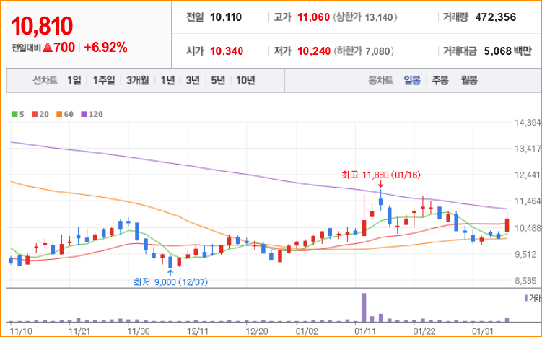The width and height of the screenshot is (542, 337).
Task: Click the 13,417 price axis label
Action: tap(528, 149)
